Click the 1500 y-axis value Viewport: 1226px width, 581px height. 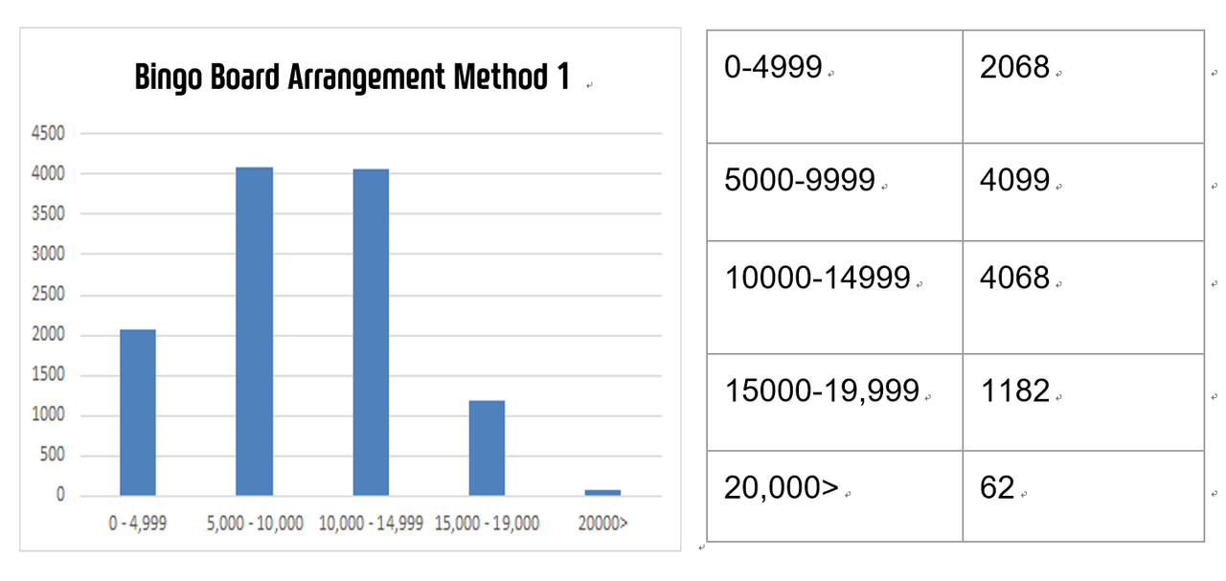(47, 375)
